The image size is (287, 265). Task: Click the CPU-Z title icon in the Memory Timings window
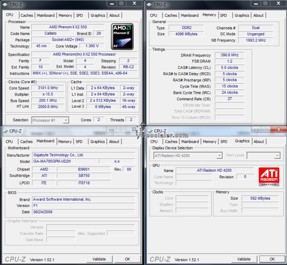[149, 5]
